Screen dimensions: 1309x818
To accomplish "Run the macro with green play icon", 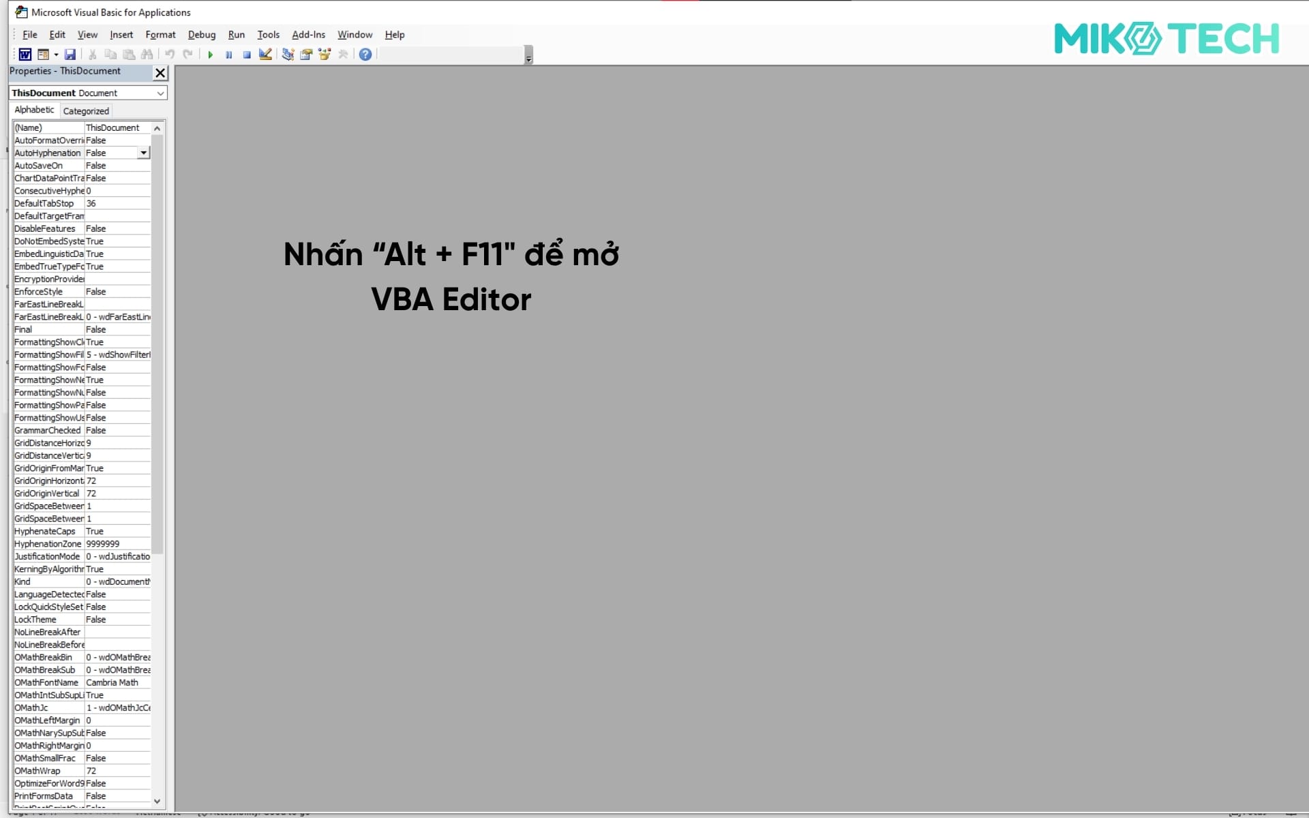I will pos(211,55).
